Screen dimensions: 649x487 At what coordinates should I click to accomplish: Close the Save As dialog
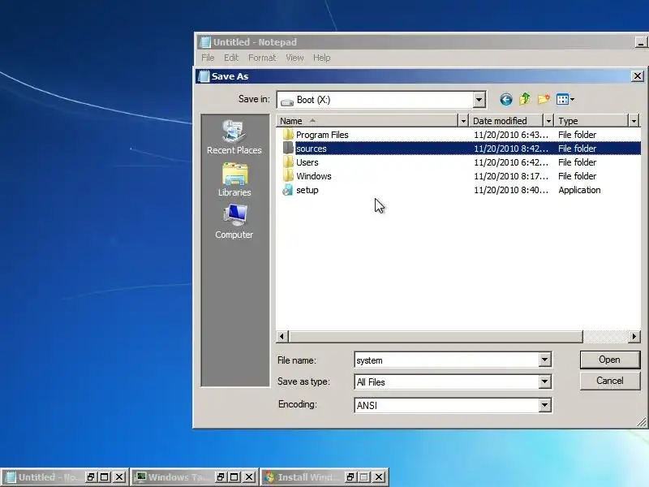click(638, 76)
